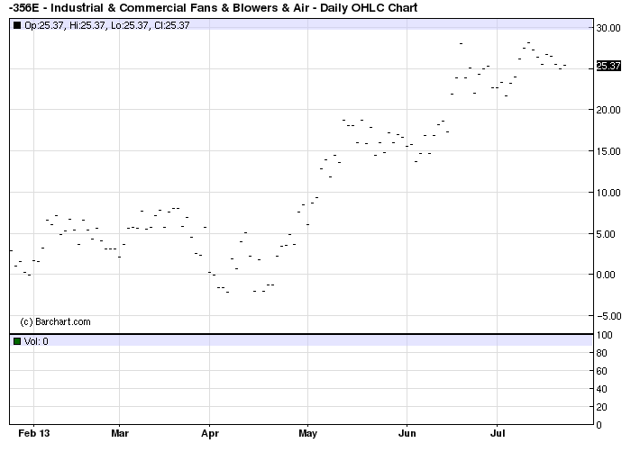This screenshot has width=631, height=461.
Task: Click the green volume legend square
Action: pos(17,341)
